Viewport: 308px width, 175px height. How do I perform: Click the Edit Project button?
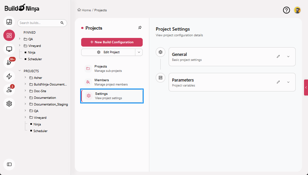pyautogui.click(x=108, y=52)
